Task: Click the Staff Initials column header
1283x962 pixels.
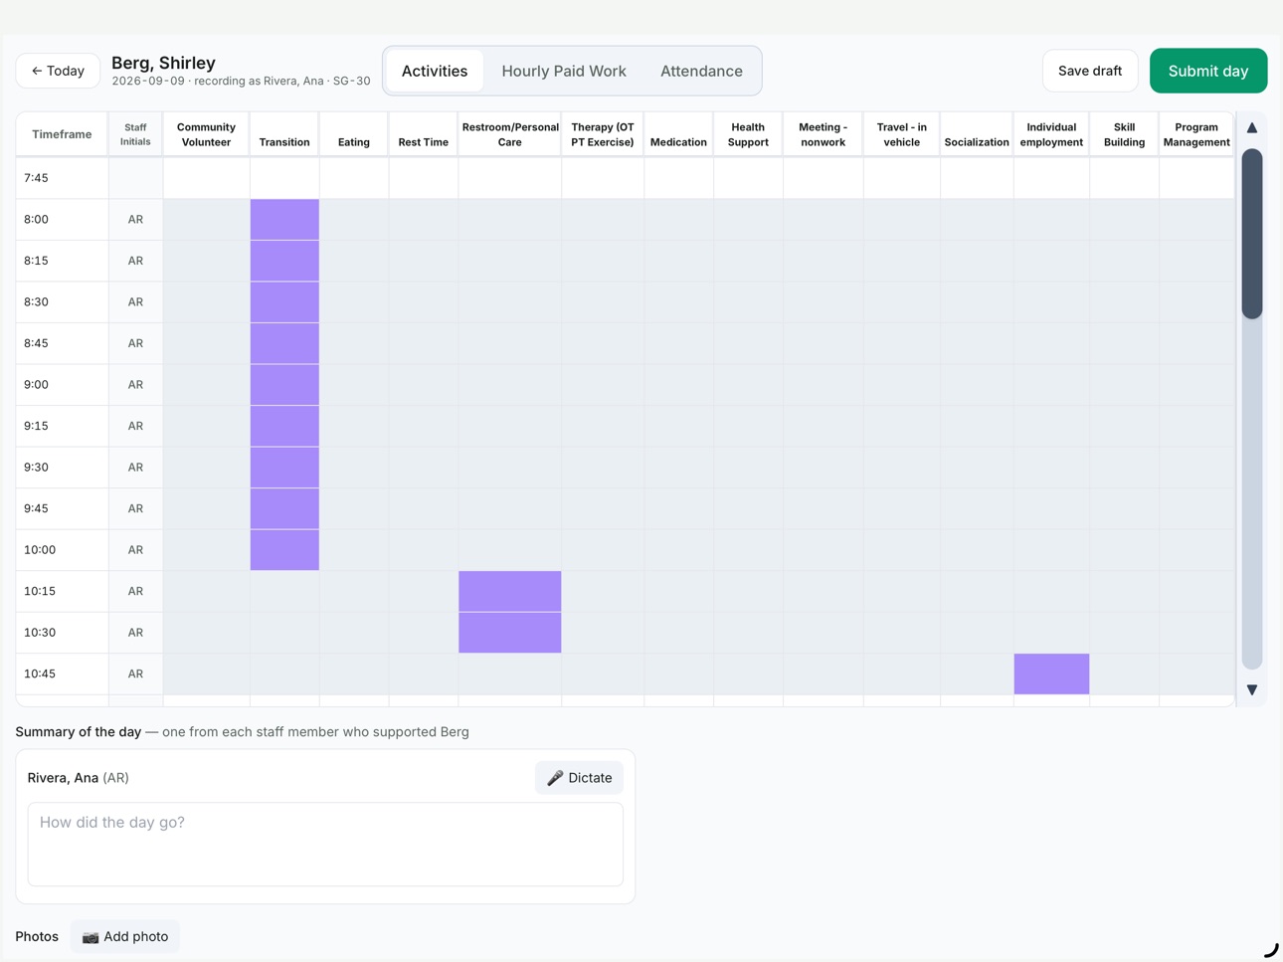Action: (x=135, y=134)
